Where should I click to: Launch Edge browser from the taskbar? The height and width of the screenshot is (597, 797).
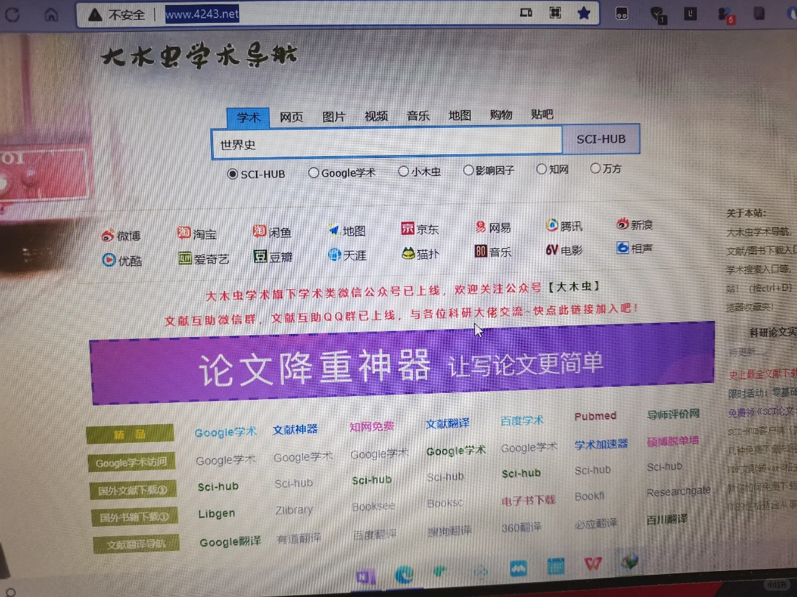click(x=403, y=574)
